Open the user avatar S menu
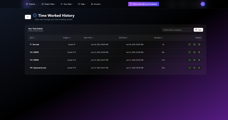This screenshot has height=120, width=228. point(203,4)
